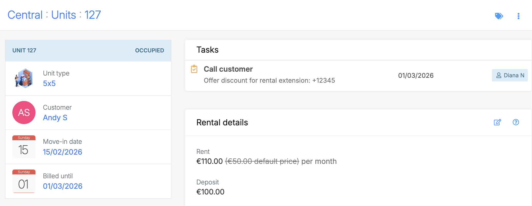532x206 pixels.
Task: Click the tags icon in header
Action: 499,16
